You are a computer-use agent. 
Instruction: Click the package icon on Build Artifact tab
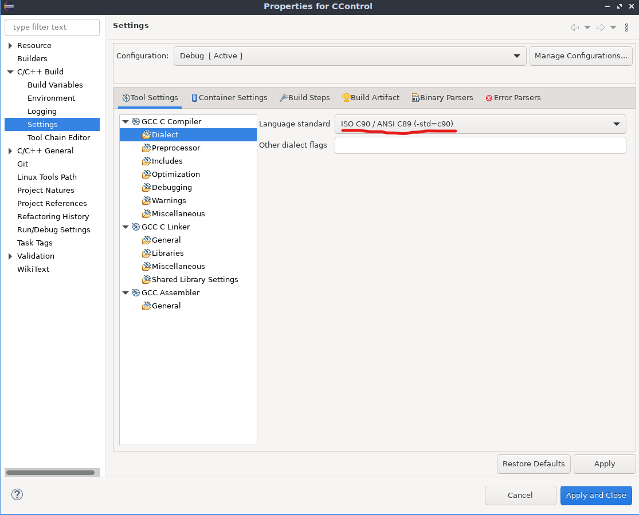click(346, 97)
